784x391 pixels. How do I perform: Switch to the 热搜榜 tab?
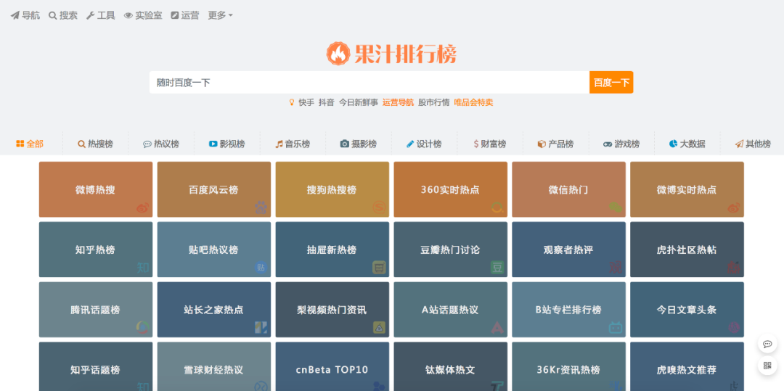(x=96, y=144)
